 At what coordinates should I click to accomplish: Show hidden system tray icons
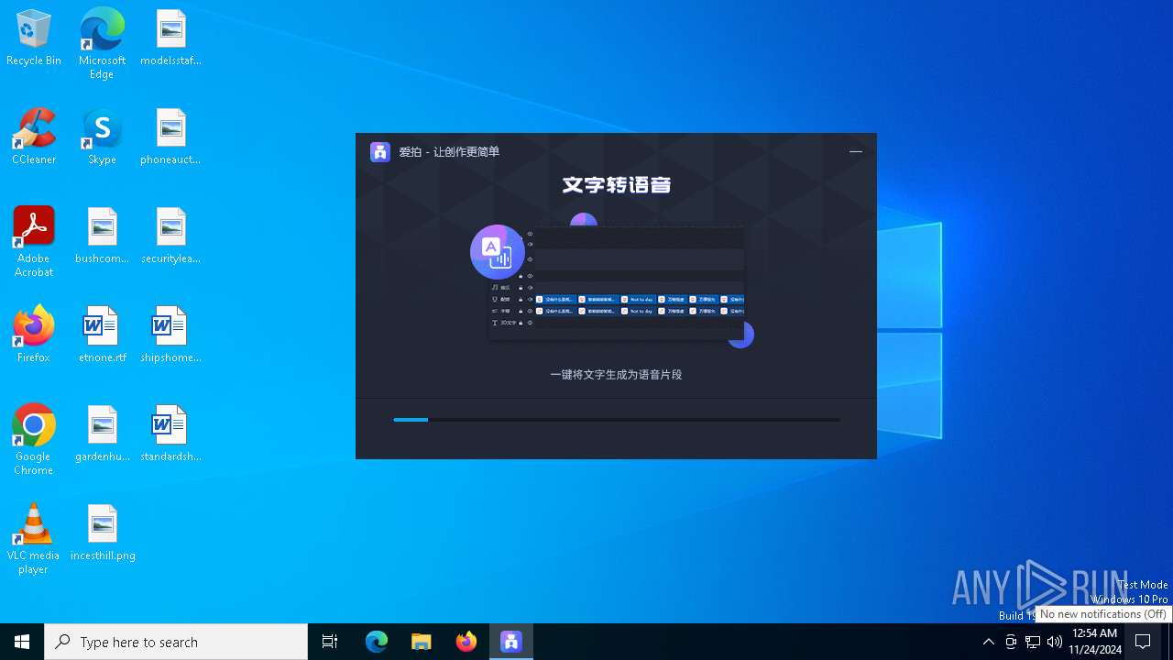tap(988, 642)
